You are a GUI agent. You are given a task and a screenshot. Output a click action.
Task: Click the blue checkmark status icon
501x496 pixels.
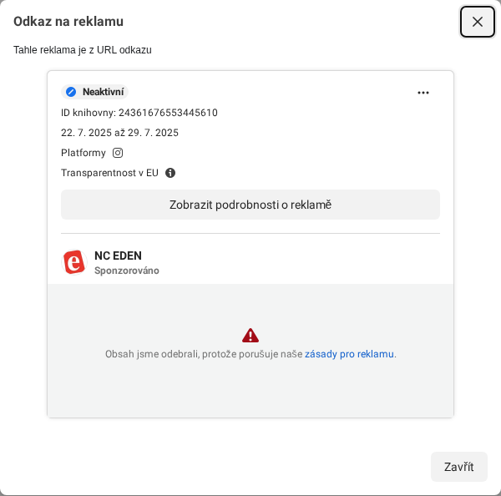[71, 92]
